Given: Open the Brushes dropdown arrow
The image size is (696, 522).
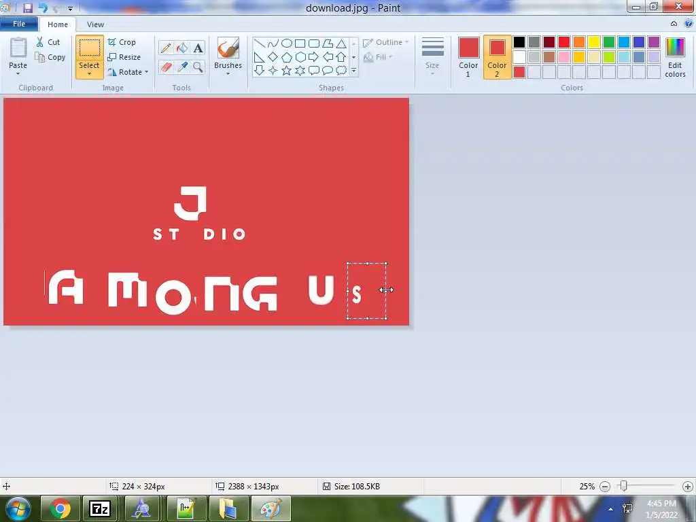Looking at the screenshot, I should [228, 73].
